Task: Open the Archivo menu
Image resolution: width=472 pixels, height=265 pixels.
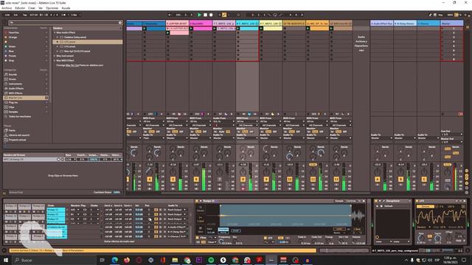Action: (7, 8)
